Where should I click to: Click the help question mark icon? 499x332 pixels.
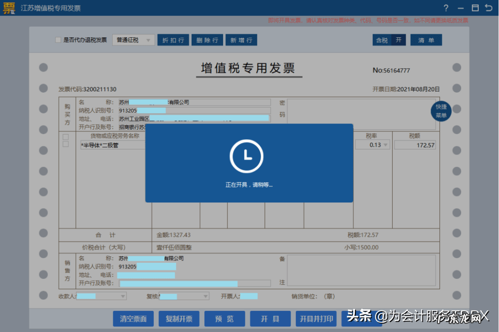[x=446, y=8]
